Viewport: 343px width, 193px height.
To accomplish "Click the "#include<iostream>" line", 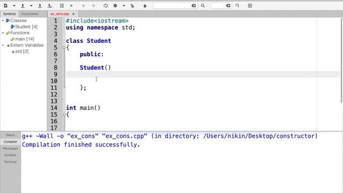I will point(97,21).
